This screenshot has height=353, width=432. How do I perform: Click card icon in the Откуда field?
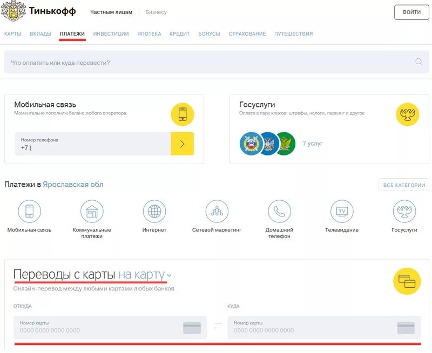(192, 328)
